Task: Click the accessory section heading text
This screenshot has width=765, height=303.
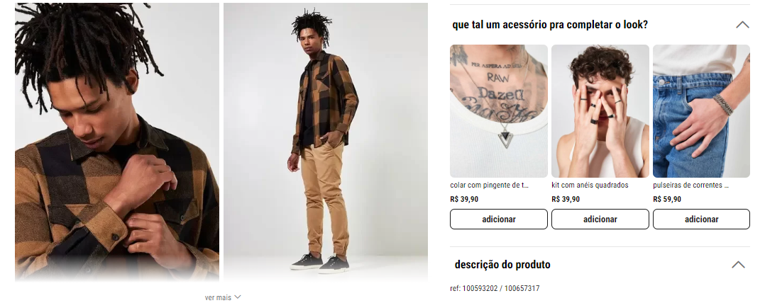Action: (x=550, y=25)
